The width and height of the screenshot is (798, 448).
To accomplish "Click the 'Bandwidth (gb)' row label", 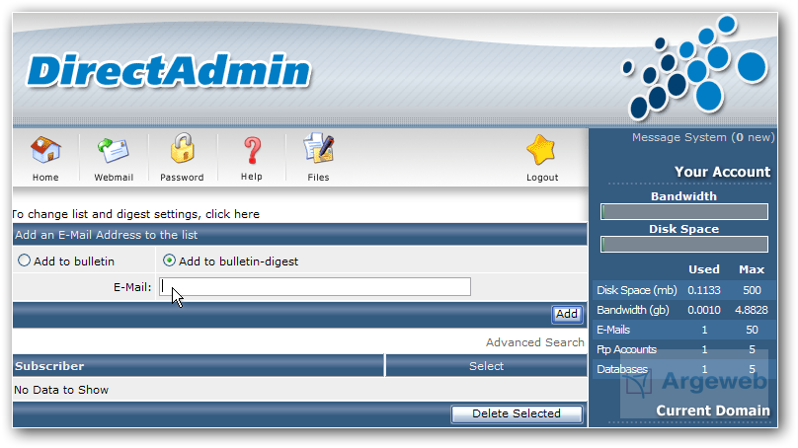I will coord(633,310).
